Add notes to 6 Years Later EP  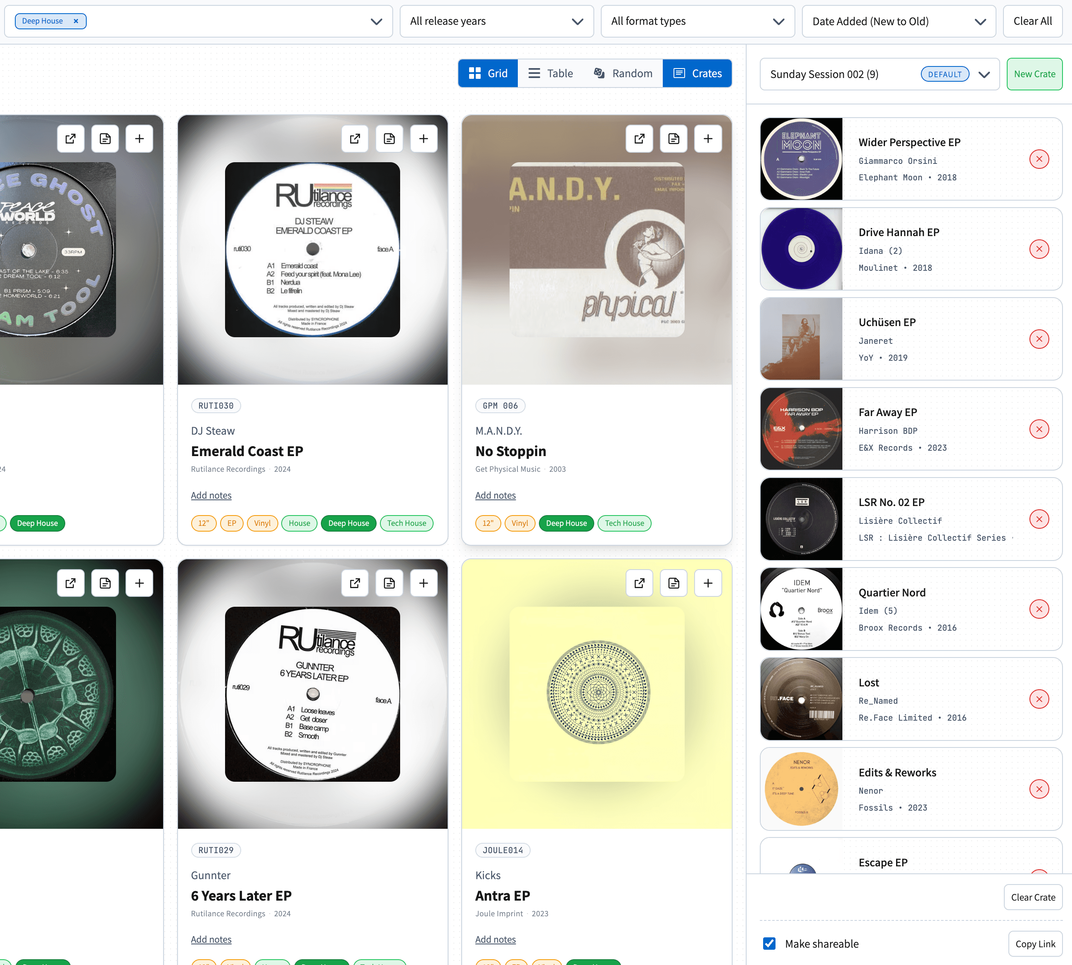211,939
